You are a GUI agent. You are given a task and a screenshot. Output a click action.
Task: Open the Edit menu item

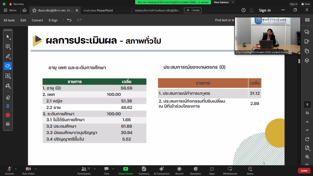(23, 20)
